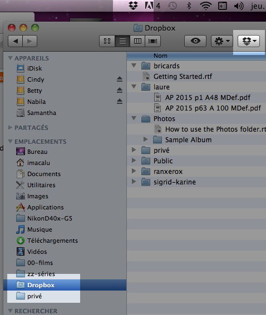Expand the privé folder in list
The width and height of the screenshot is (266, 315).
click(x=134, y=150)
